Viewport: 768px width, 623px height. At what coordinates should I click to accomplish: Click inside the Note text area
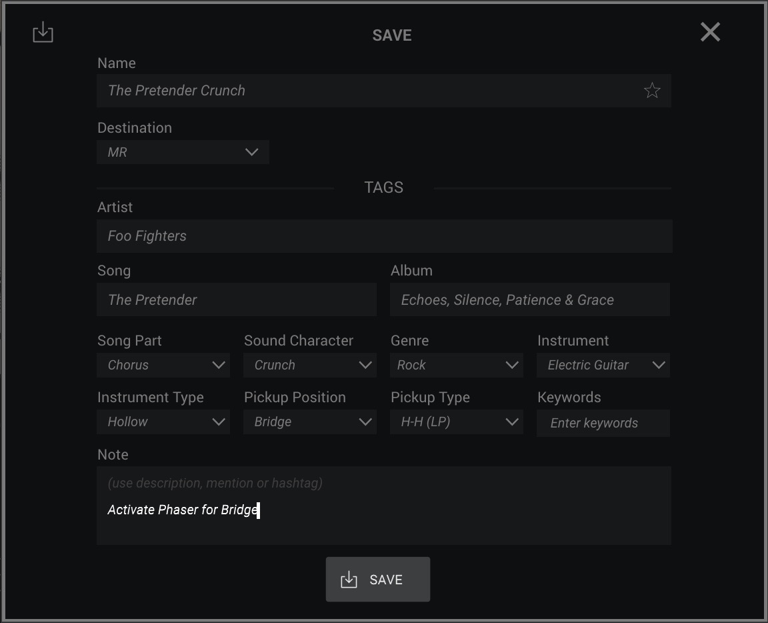[x=383, y=506]
